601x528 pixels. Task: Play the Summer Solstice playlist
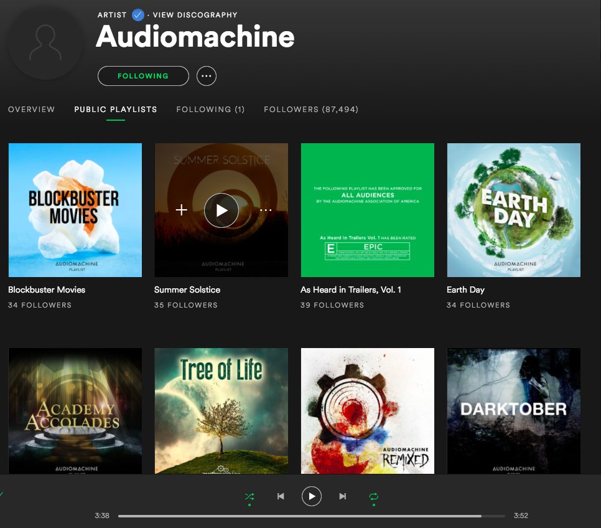221,210
